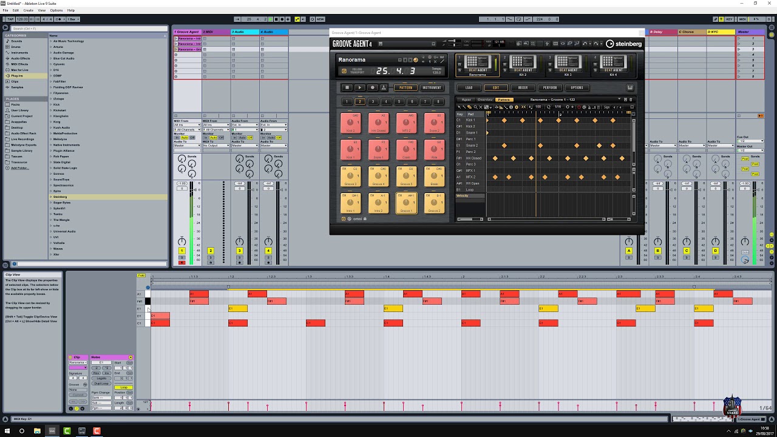Open Cue Out dropdown on master
The height and width of the screenshot is (437, 777).
tap(752, 141)
